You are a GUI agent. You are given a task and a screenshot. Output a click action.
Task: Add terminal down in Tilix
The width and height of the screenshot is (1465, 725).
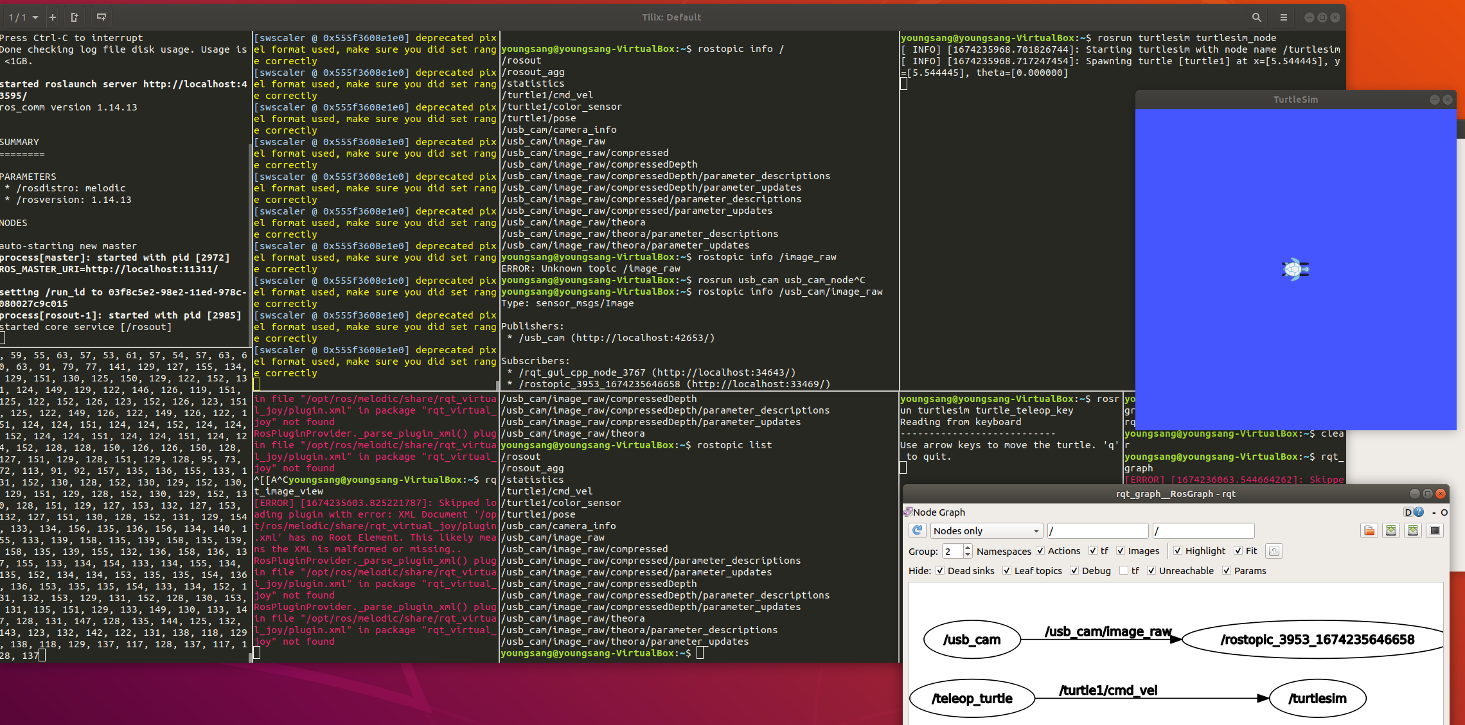pyautogui.click(x=101, y=17)
